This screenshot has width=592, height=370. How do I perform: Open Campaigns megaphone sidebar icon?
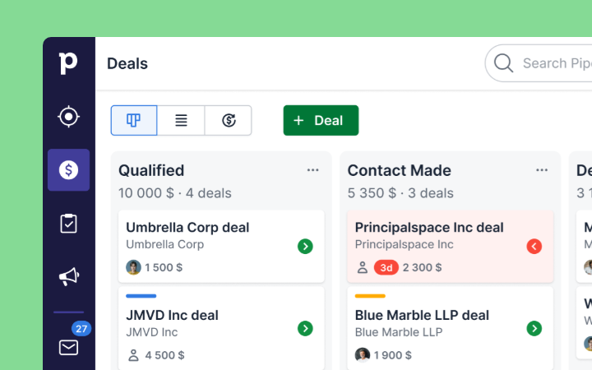[68, 277]
